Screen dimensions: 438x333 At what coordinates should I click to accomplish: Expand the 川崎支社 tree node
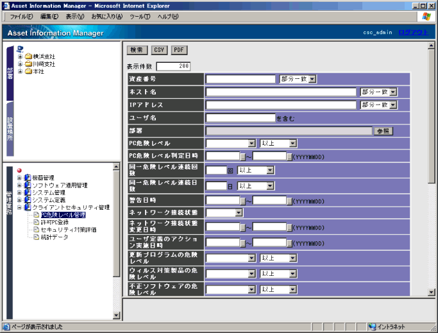[x=21, y=64]
